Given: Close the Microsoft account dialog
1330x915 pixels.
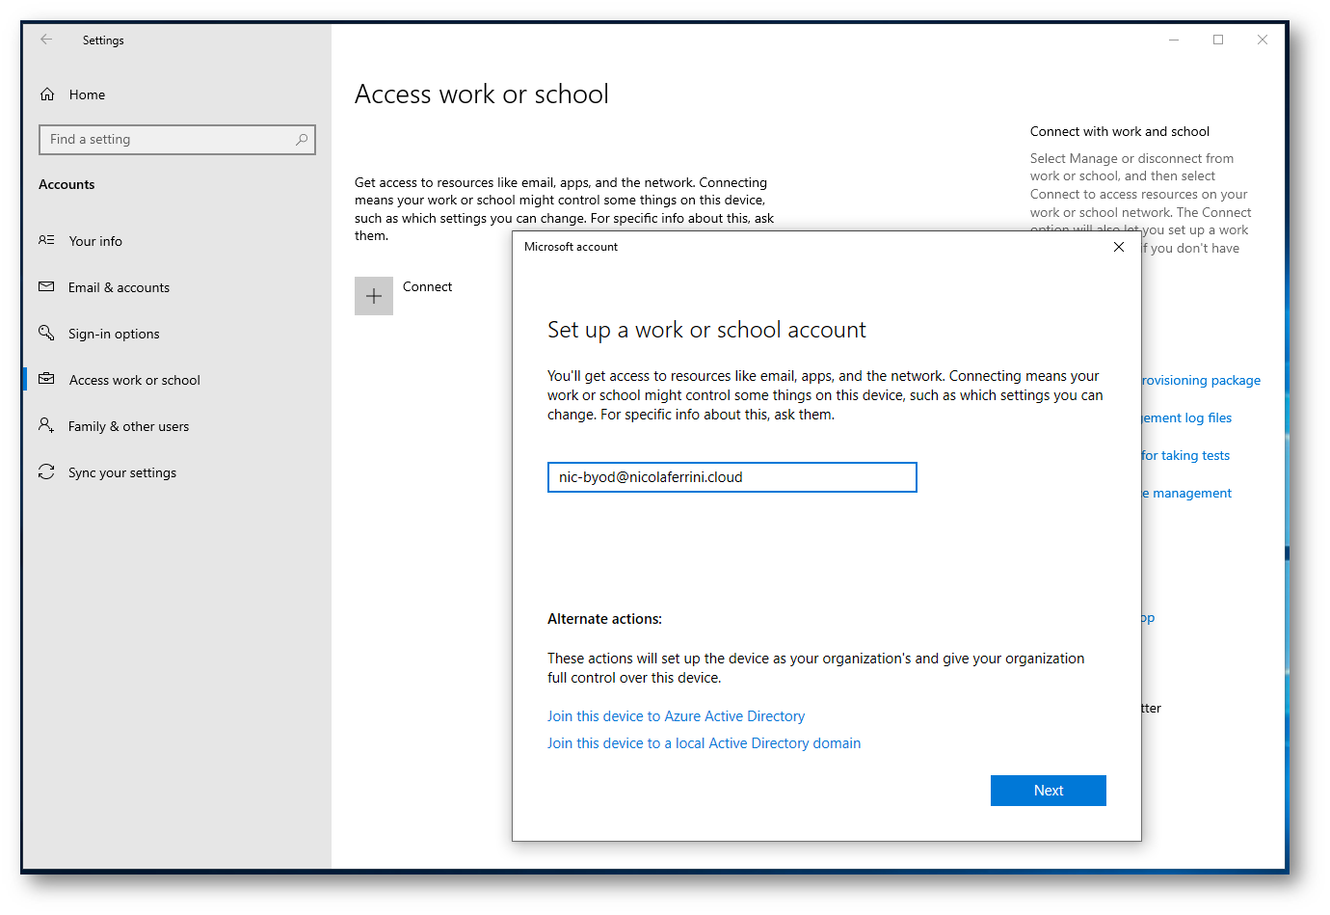Looking at the screenshot, I should pos(1119,247).
